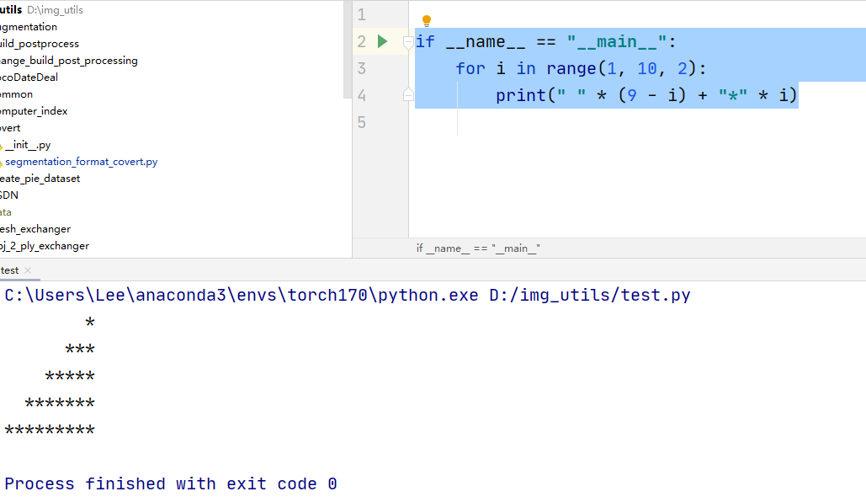Click the img_utils project root node
The height and width of the screenshot is (502, 866).
pyautogui.click(x=11, y=10)
